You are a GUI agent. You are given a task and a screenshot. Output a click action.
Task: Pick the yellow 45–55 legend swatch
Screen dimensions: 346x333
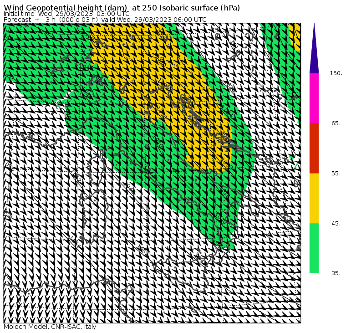coord(314,198)
